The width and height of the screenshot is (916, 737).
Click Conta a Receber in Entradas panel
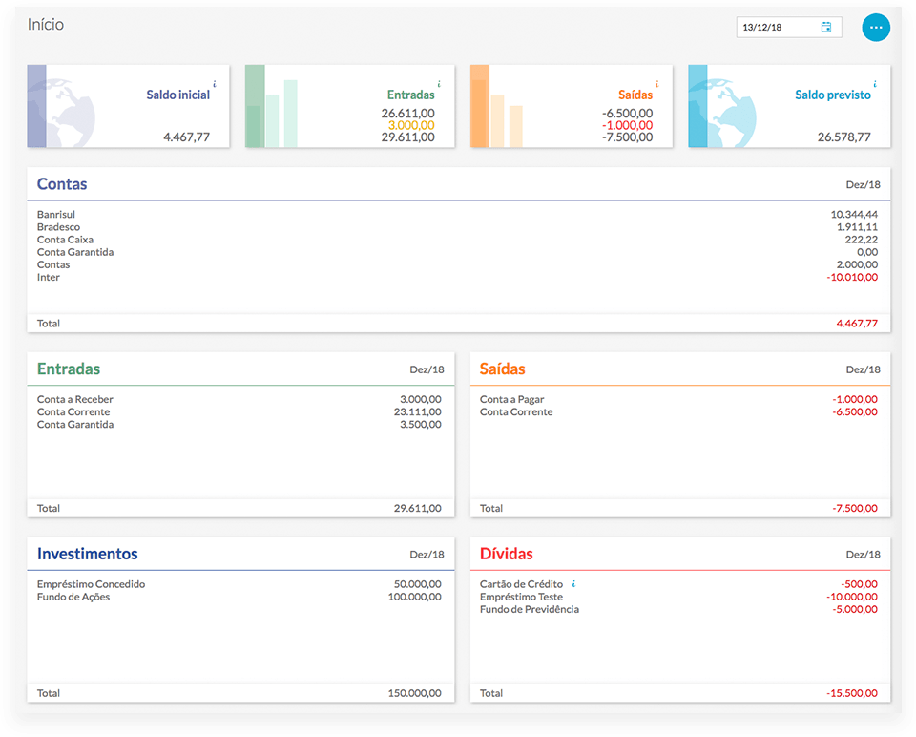pos(75,399)
